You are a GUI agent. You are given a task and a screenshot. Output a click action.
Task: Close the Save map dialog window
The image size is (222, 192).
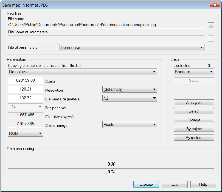(x=213, y=5)
